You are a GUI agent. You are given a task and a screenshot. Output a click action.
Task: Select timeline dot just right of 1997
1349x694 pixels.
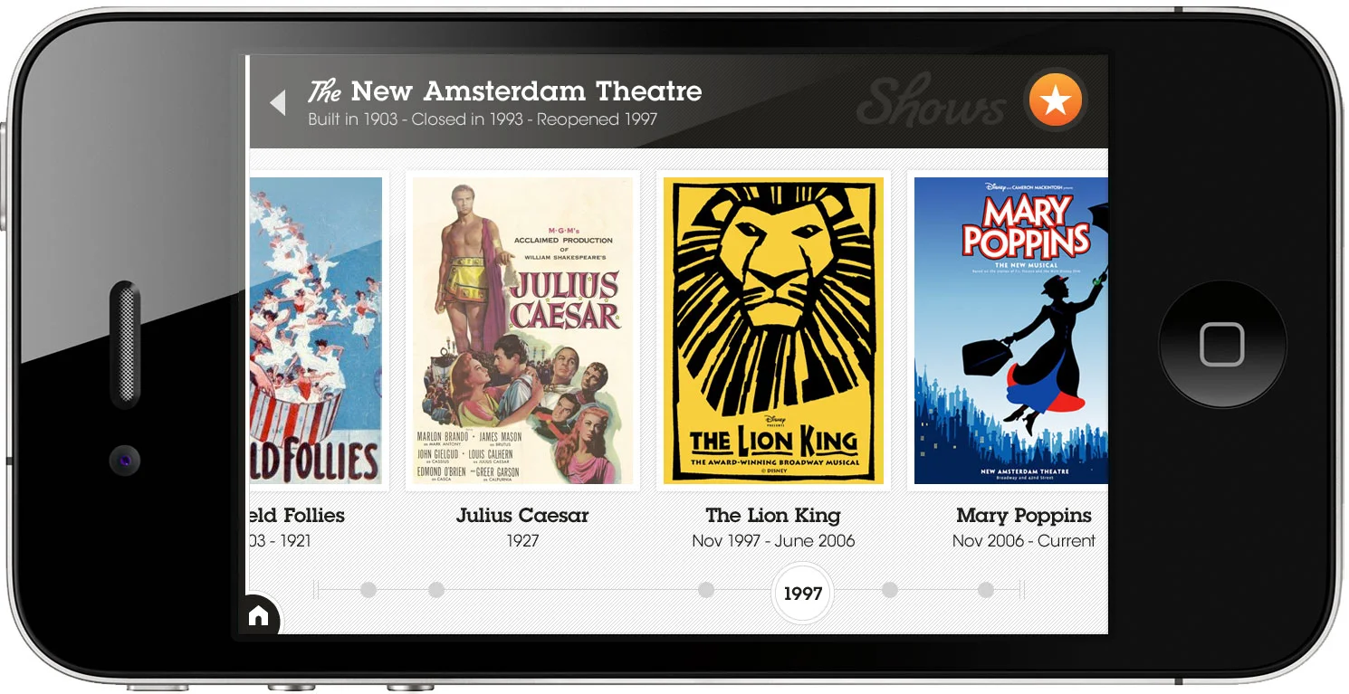pos(890,590)
